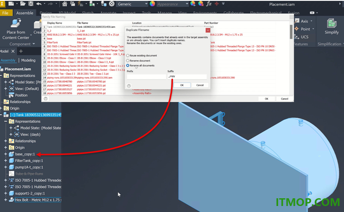344x212 pixels.
Task: Click Cancel in Family File Naming dialog
Action: point(285,99)
